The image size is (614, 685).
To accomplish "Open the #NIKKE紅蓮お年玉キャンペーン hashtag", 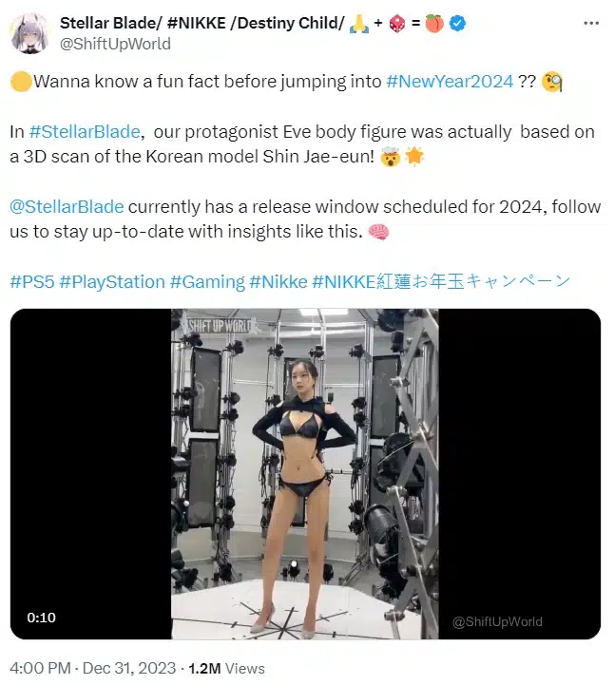I will (x=442, y=281).
